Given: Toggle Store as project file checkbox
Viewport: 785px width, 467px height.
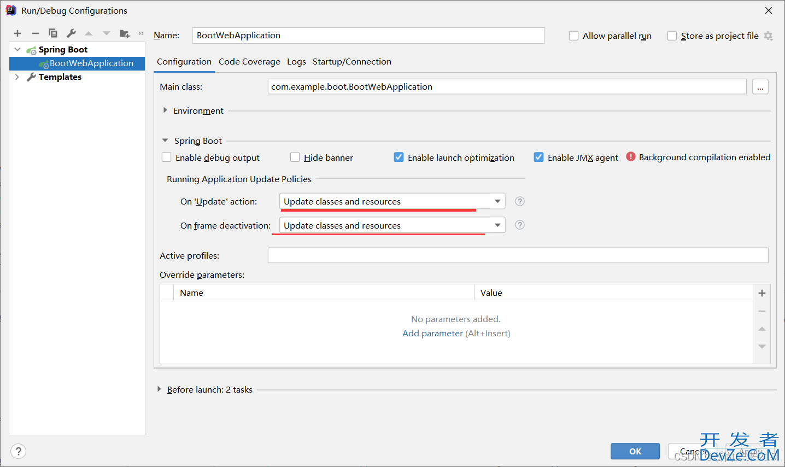Looking at the screenshot, I should (x=672, y=36).
